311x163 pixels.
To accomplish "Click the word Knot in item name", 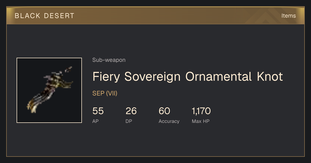I will pos(270,77).
